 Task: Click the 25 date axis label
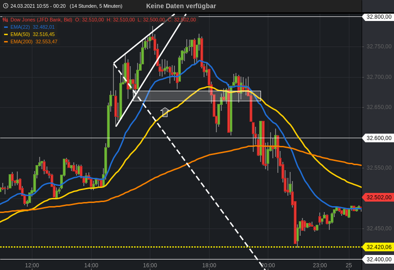[349, 265]
